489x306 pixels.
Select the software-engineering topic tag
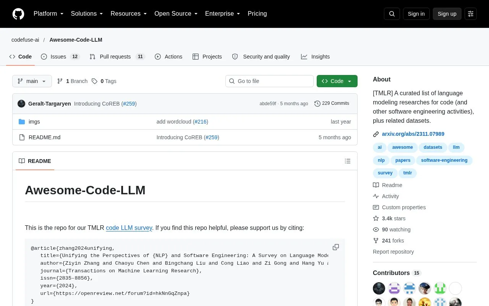coord(444,160)
